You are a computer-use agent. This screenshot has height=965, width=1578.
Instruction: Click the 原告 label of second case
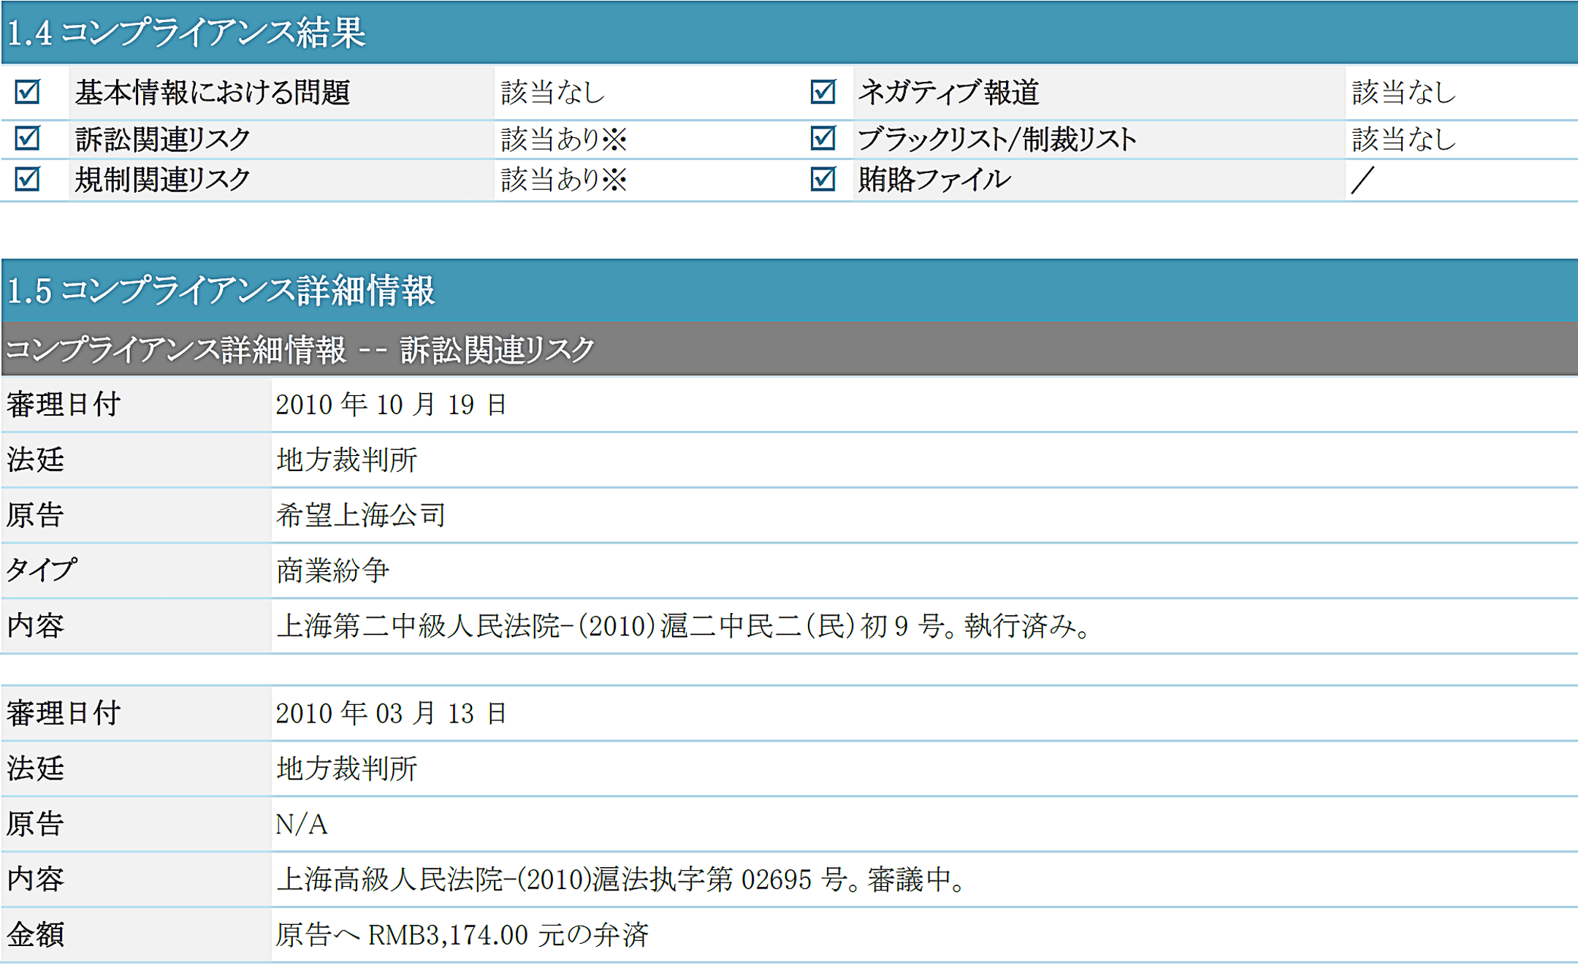pyautogui.click(x=35, y=825)
